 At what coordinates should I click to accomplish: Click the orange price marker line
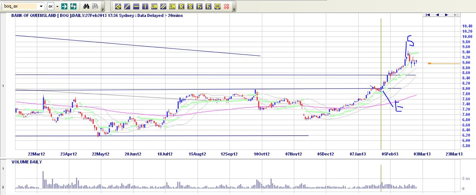(x=444, y=64)
